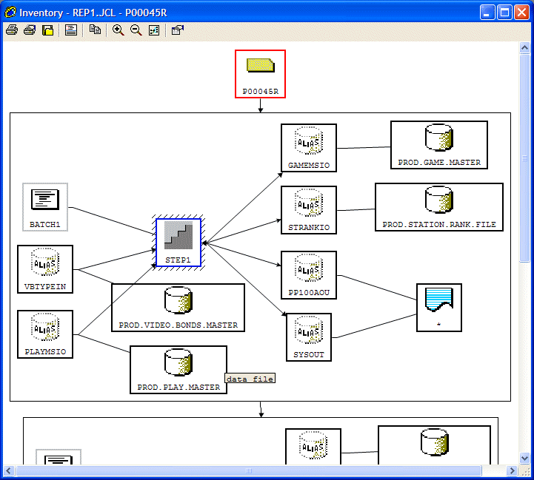The height and width of the screenshot is (480, 534).
Task: Select the P00045R job node
Action: 260,74
